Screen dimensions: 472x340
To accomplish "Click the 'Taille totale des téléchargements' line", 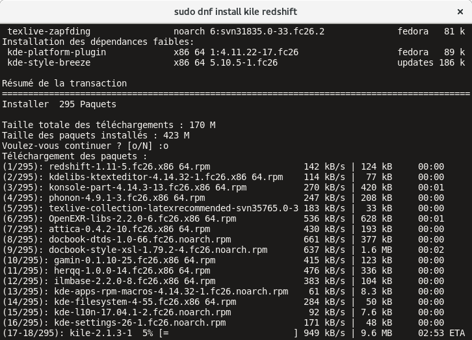I will [x=109, y=125].
